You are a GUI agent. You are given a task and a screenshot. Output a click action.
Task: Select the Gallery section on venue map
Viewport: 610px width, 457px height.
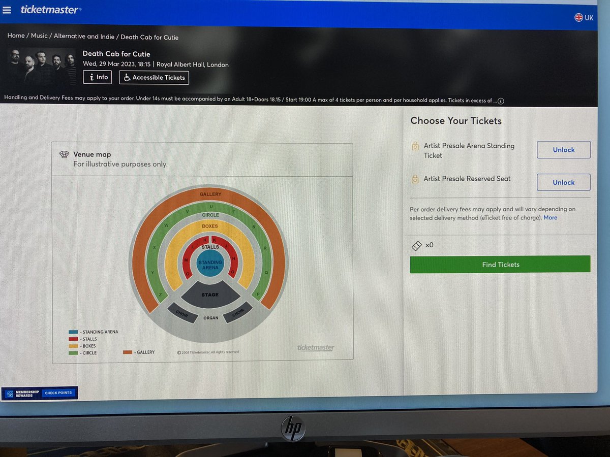(210, 194)
